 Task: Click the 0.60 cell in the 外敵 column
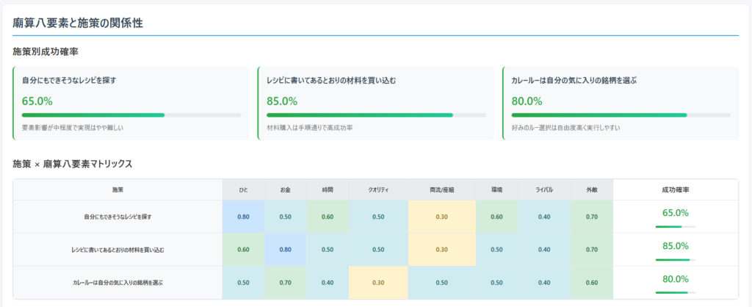(591, 283)
